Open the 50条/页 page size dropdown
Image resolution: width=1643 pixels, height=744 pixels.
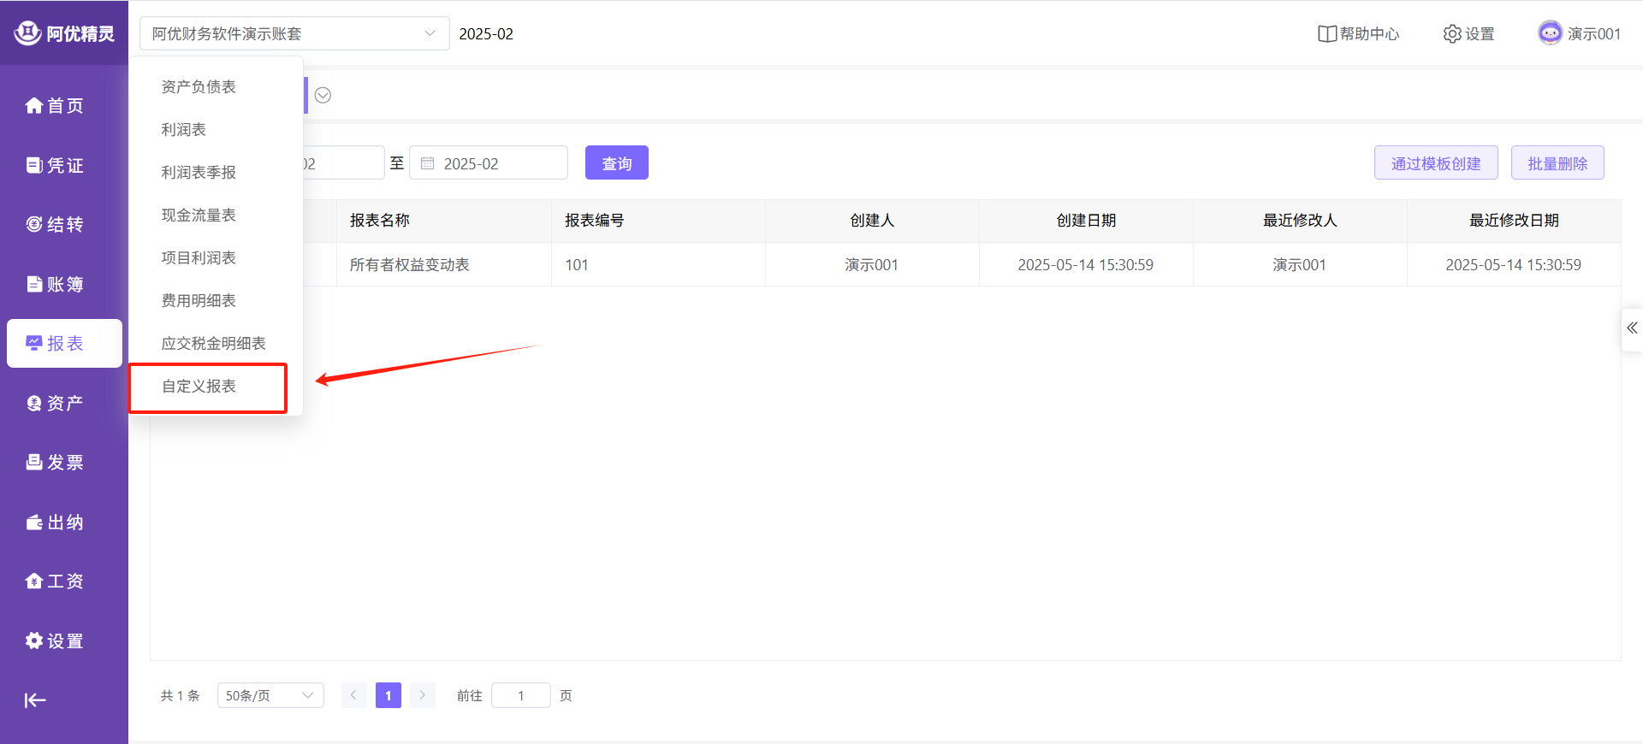270,695
